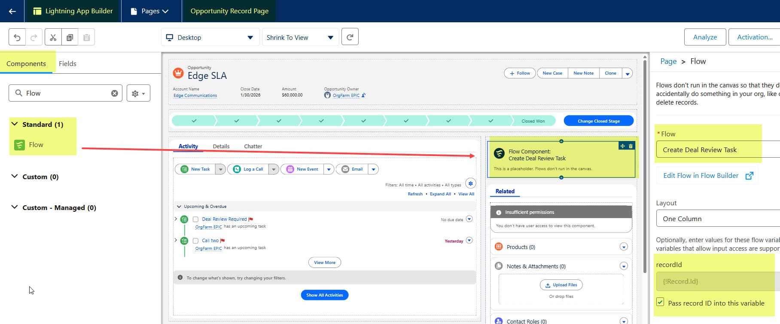Click the Page breadcrumb link
The height and width of the screenshot is (324, 780).
(x=668, y=61)
